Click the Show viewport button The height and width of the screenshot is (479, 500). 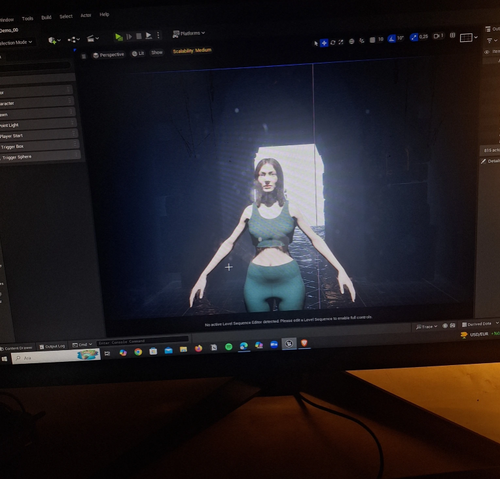click(x=157, y=52)
